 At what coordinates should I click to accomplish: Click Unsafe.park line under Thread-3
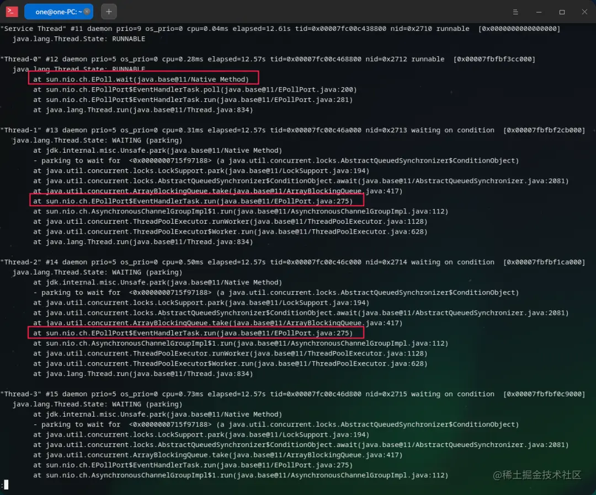pos(157,414)
